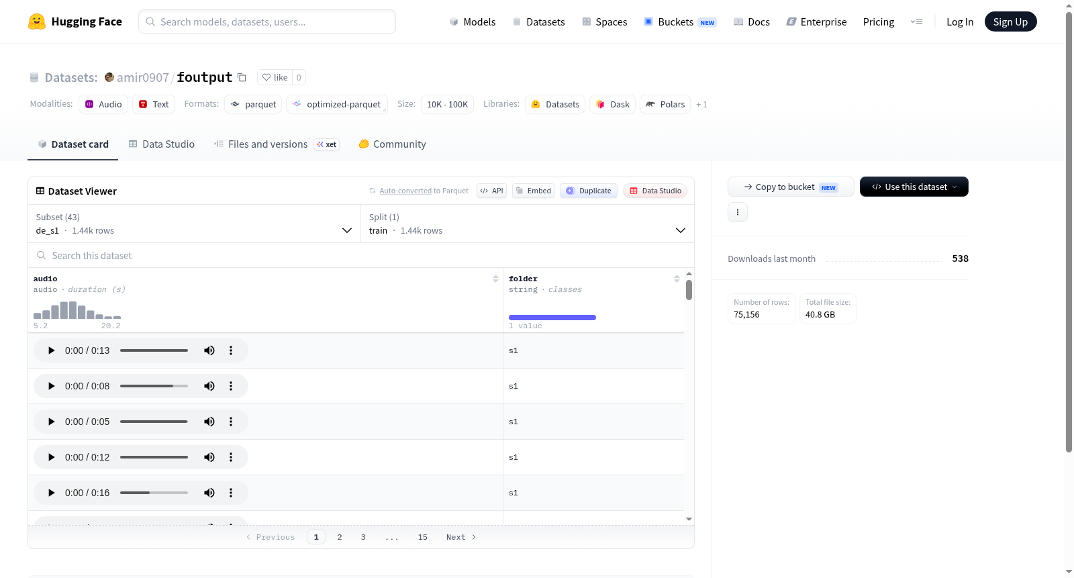Open the Files and versions tab

tap(277, 144)
